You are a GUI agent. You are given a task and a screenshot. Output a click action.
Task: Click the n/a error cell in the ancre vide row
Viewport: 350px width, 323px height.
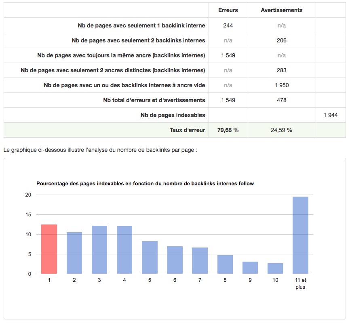point(228,85)
